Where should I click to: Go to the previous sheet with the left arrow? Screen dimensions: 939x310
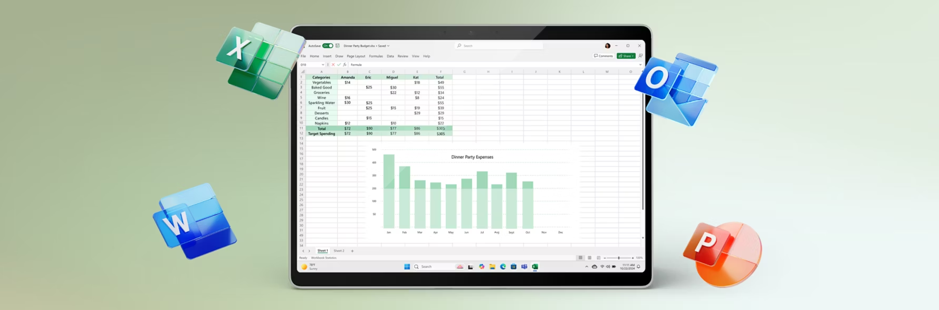(303, 251)
